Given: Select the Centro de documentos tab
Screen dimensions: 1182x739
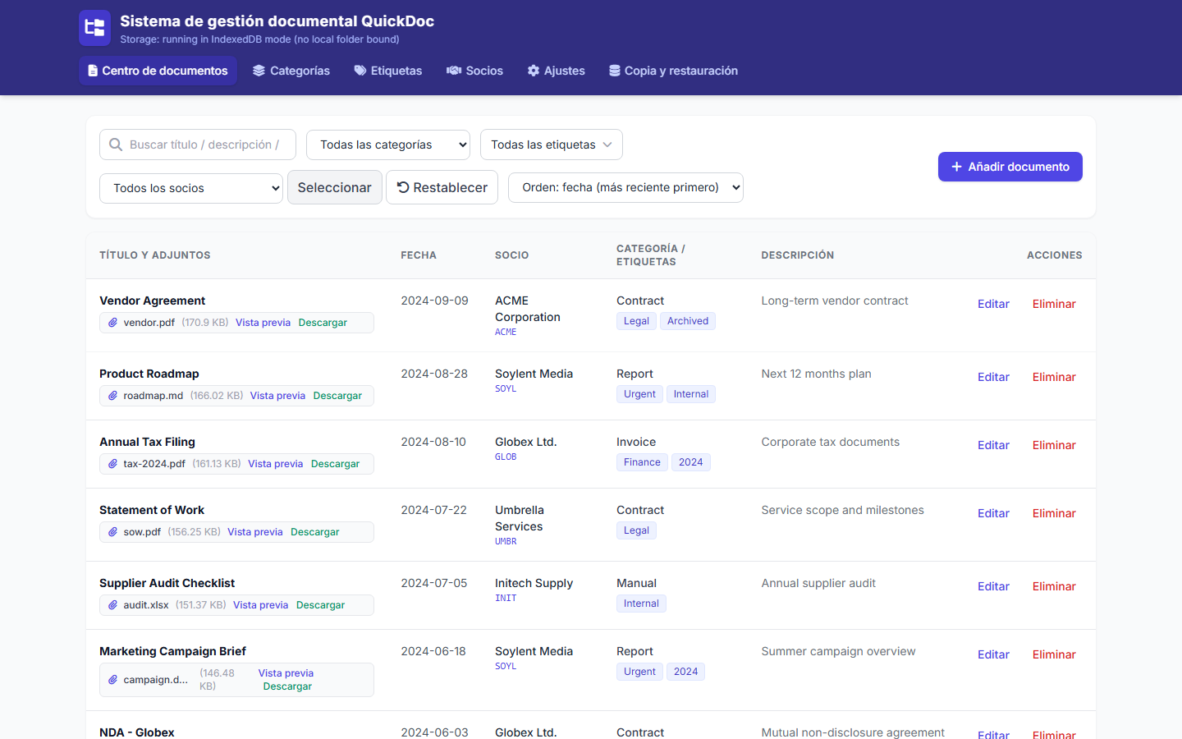Looking at the screenshot, I should click(x=158, y=71).
